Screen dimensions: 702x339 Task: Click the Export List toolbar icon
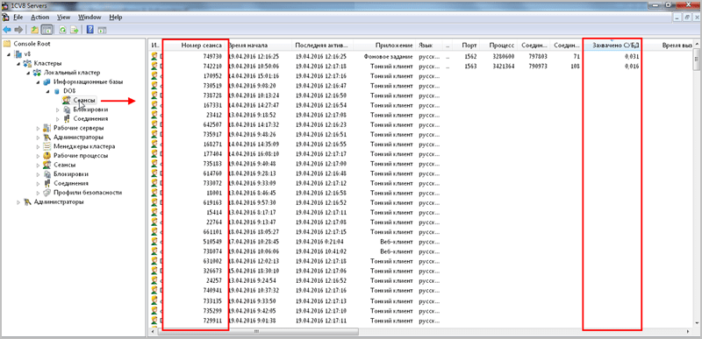tap(74, 30)
